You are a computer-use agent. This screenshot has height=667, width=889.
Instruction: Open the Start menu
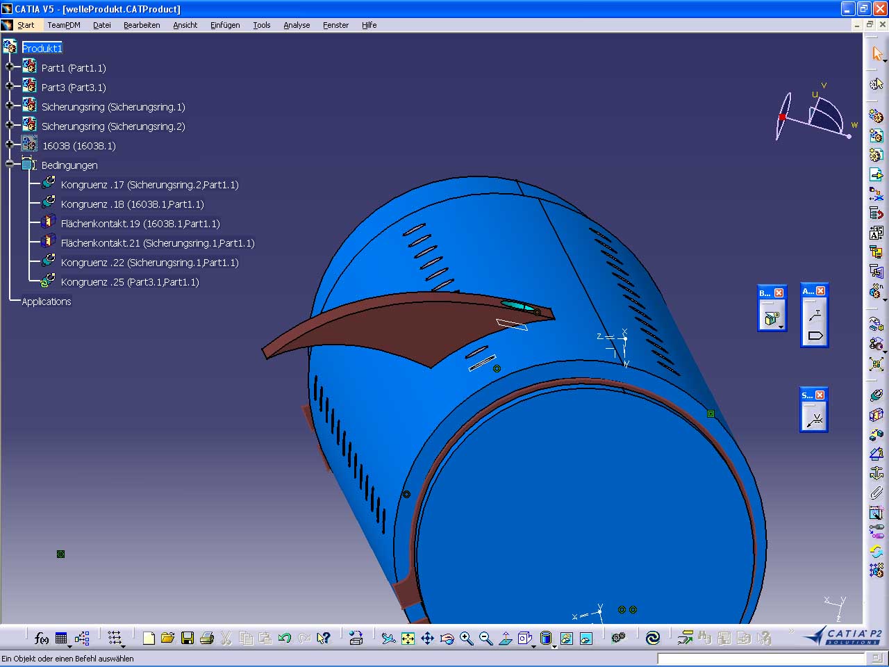tap(26, 25)
